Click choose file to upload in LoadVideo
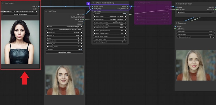Image resolution: width=216 pixels, height=105 pixels. tap(65, 52)
